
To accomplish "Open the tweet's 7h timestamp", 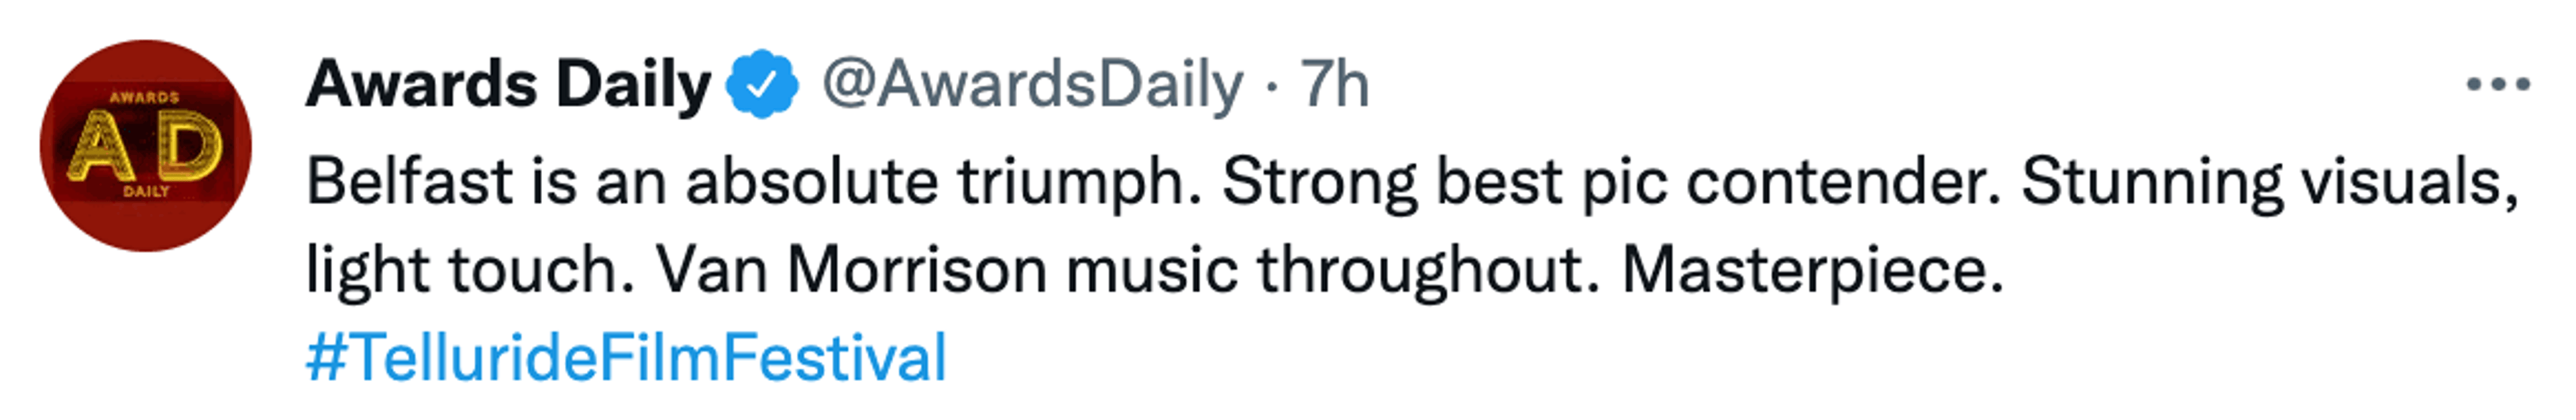I will coord(1334,85).
